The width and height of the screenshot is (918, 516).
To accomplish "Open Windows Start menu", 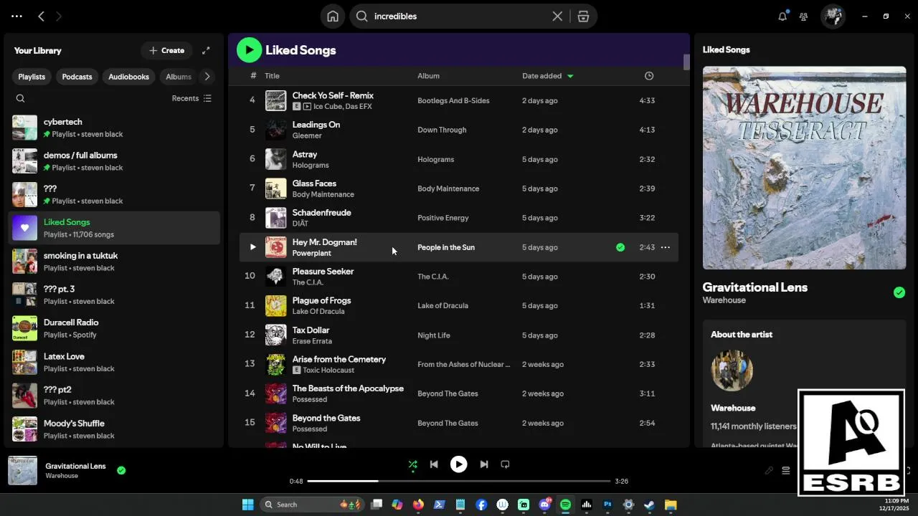I will (247, 505).
